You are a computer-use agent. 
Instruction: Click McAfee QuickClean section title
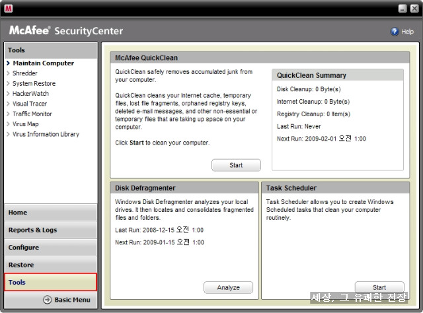coord(146,58)
